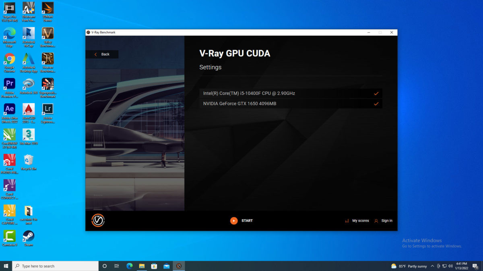This screenshot has width=483, height=271.
Task: Click the Sign in person icon
Action: [x=376, y=221]
